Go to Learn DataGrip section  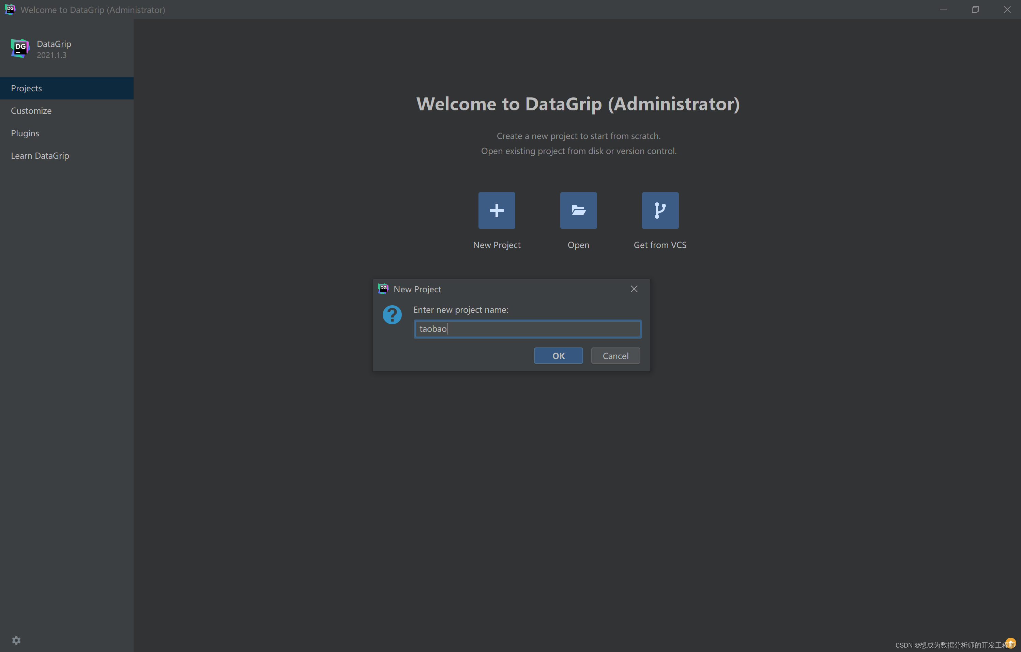point(40,156)
